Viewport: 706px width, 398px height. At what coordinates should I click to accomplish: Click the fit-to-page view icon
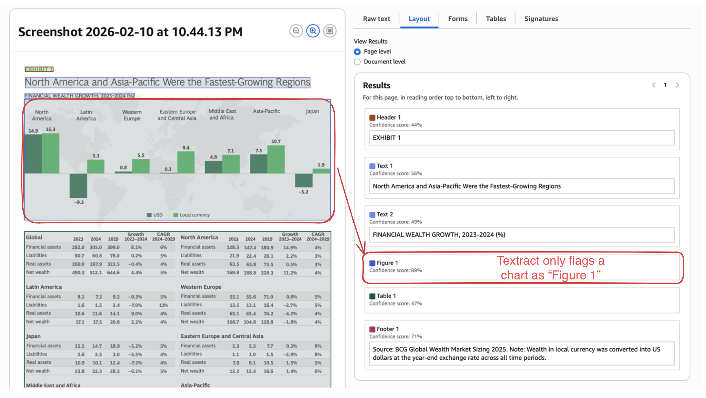(330, 31)
